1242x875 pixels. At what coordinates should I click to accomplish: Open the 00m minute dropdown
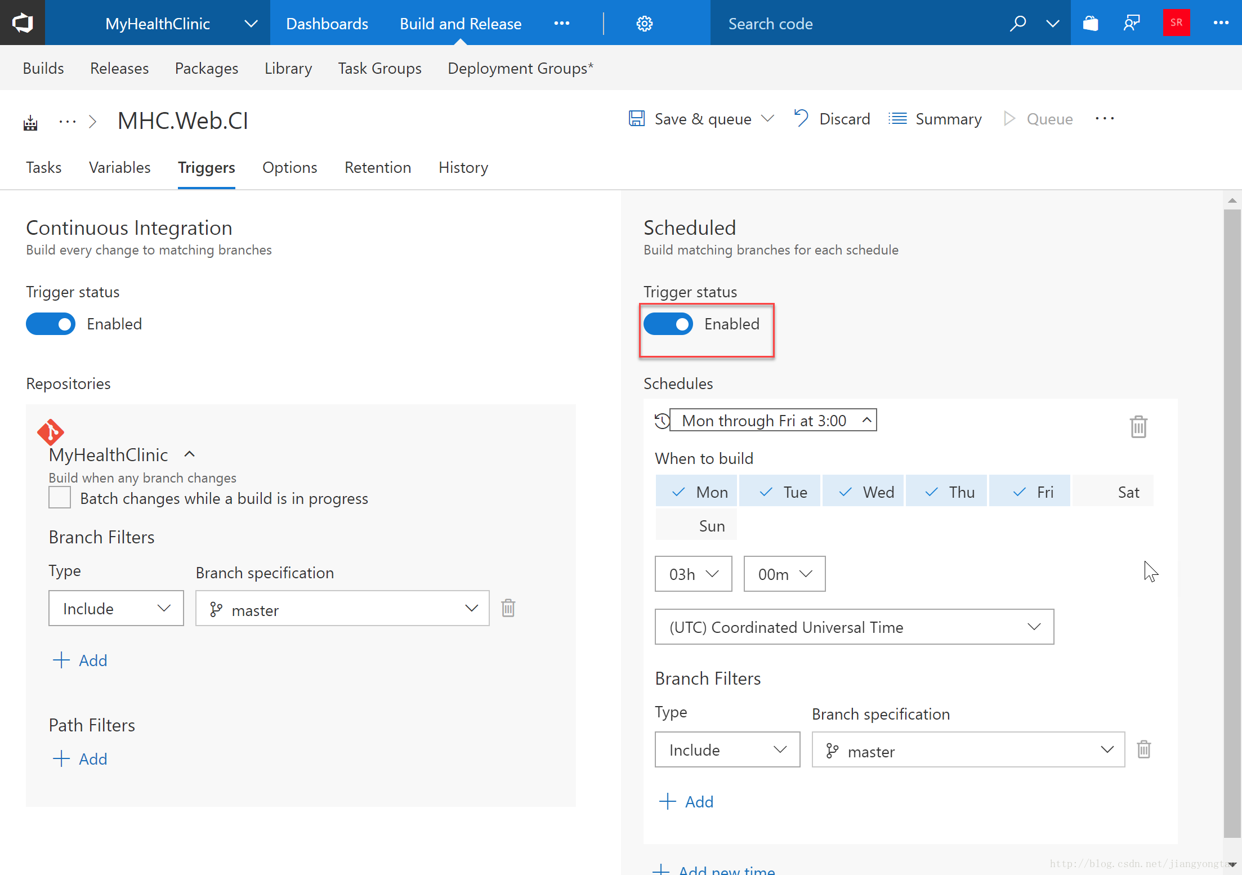[x=785, y=574]
